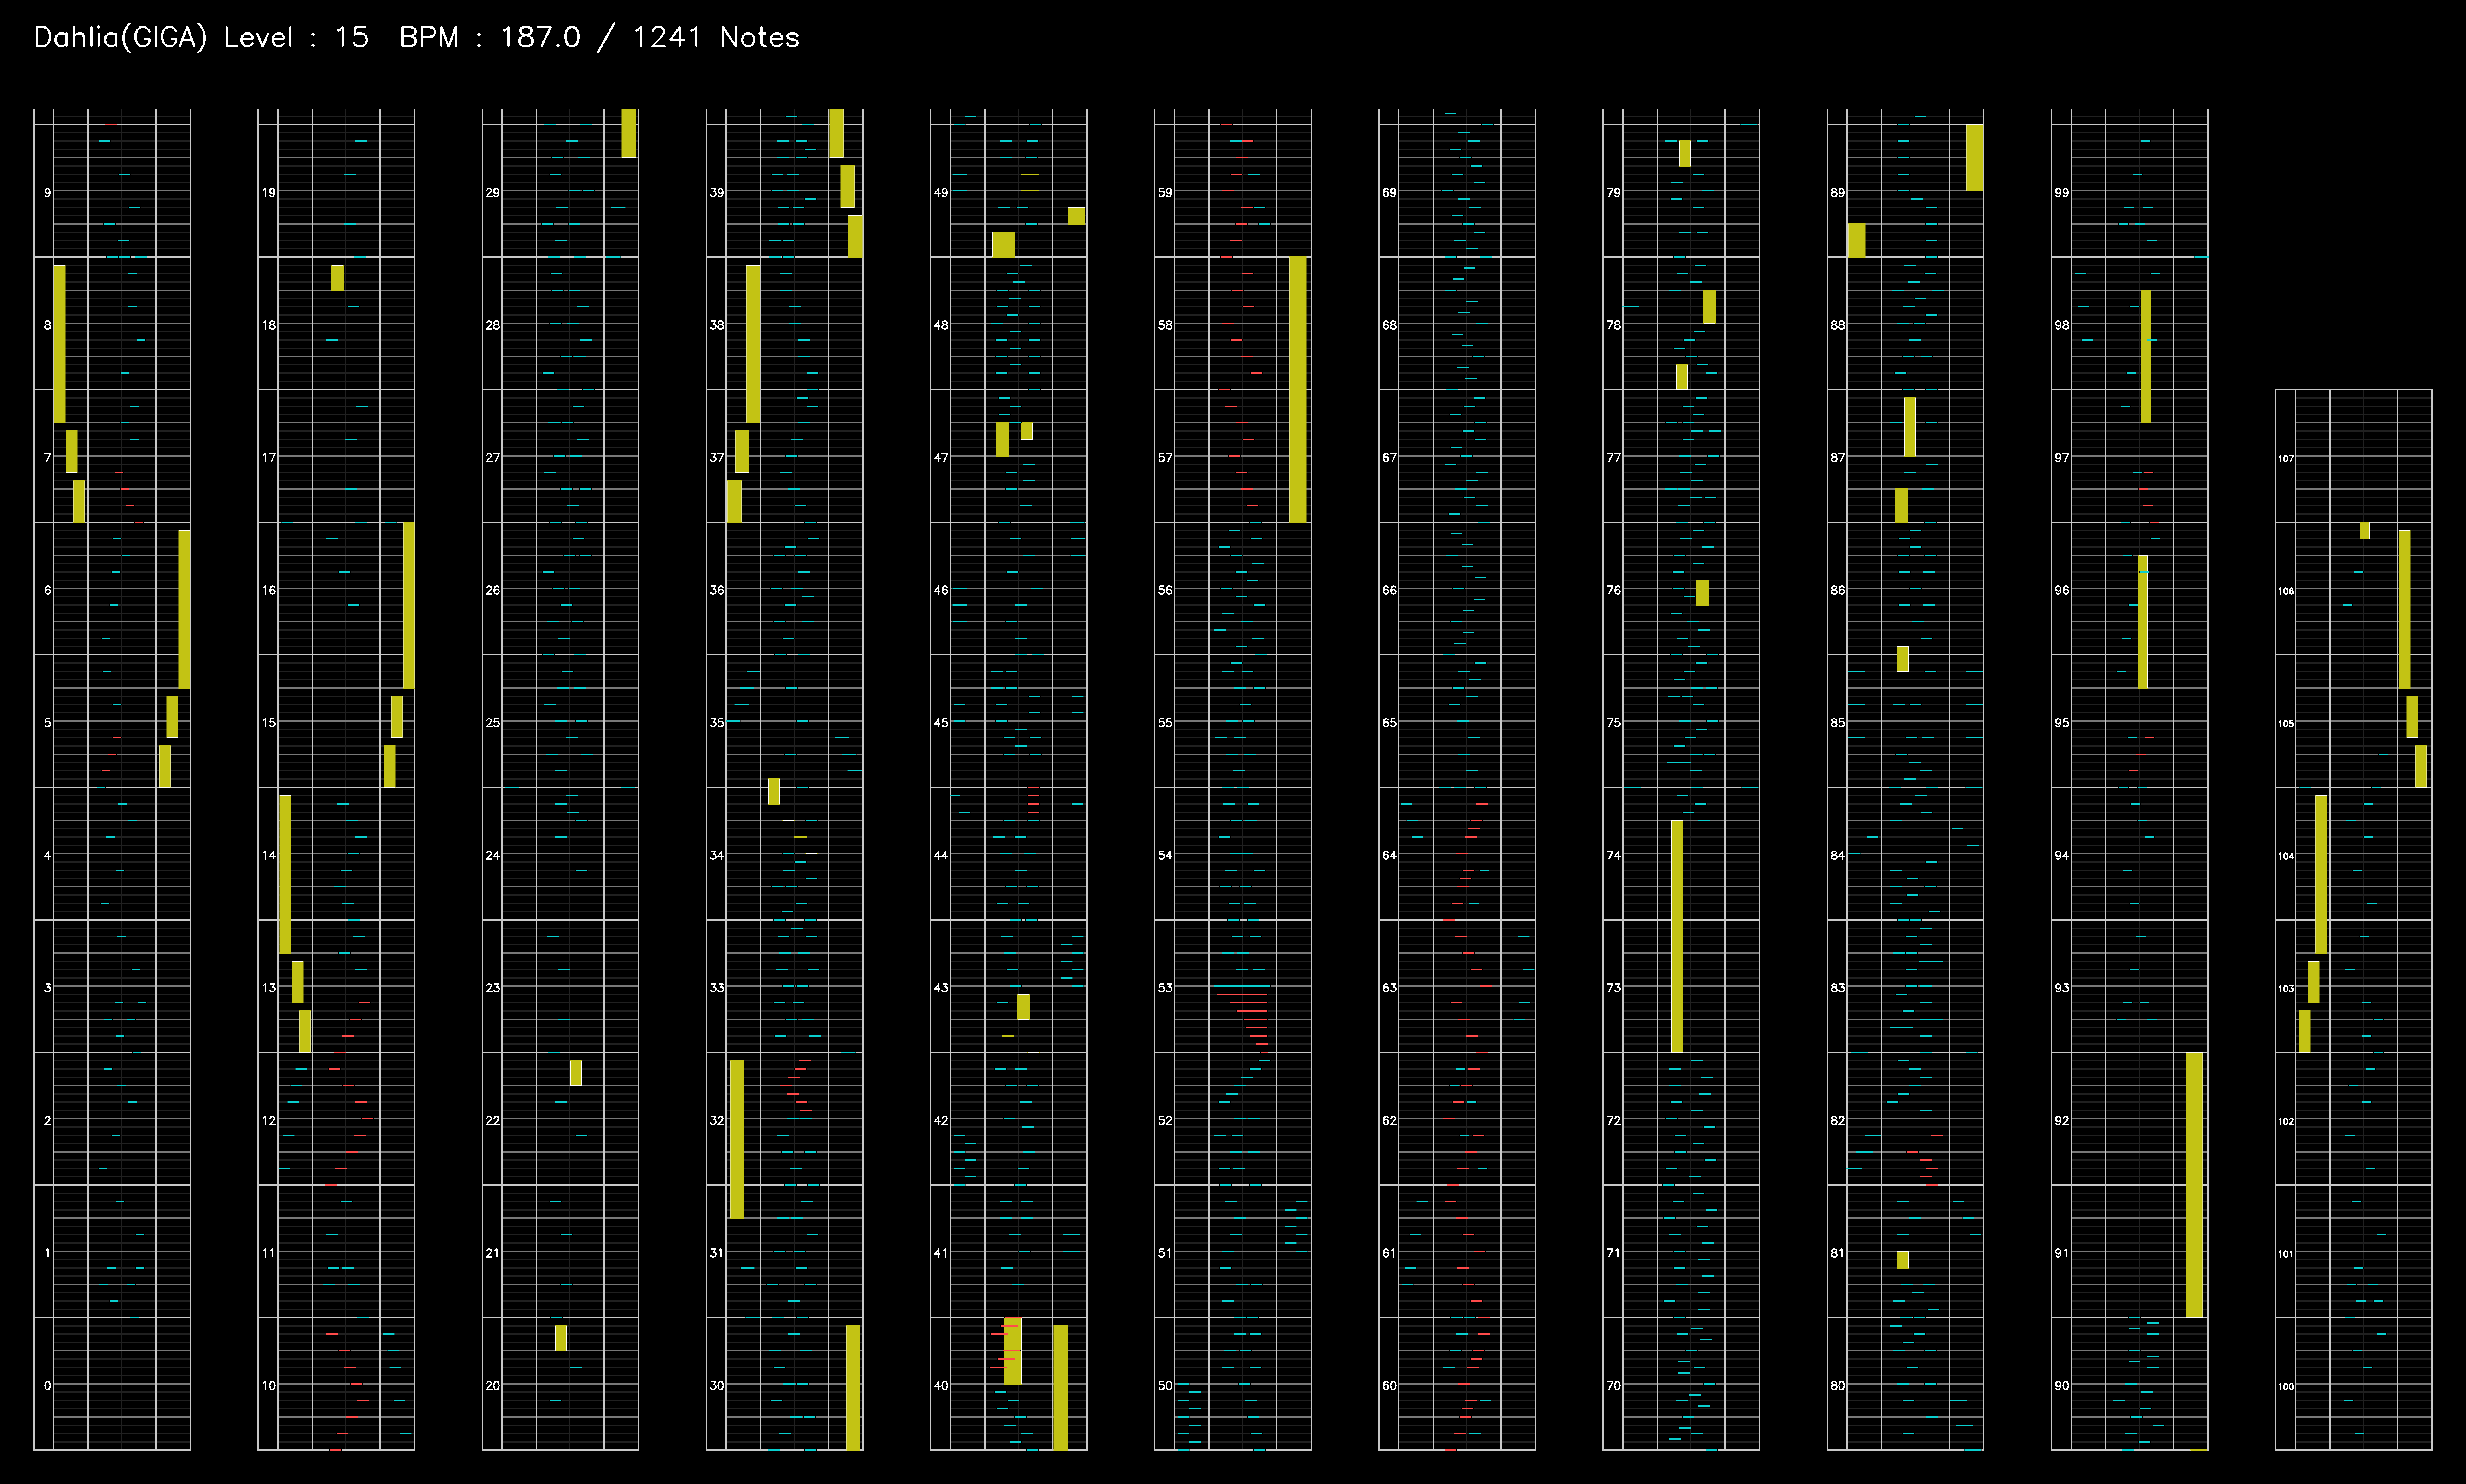2466x1484 pixels.
Task: Click measure number 45 label
Action: pyautogui.click(x=940, y=722)
